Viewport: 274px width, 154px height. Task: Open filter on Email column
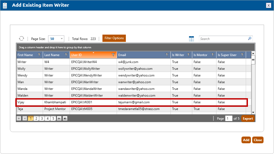pos(167,55)
